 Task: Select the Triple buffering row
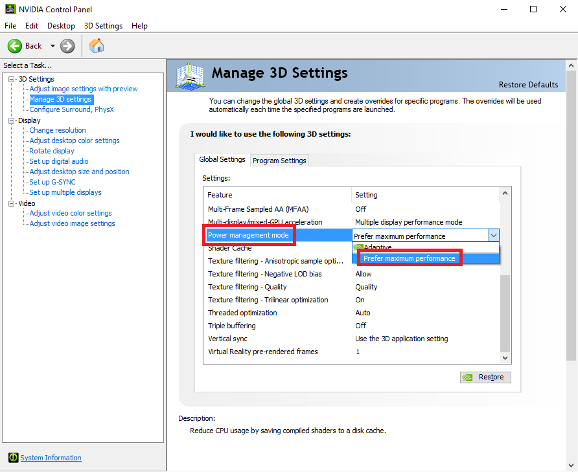pos(352,326)
